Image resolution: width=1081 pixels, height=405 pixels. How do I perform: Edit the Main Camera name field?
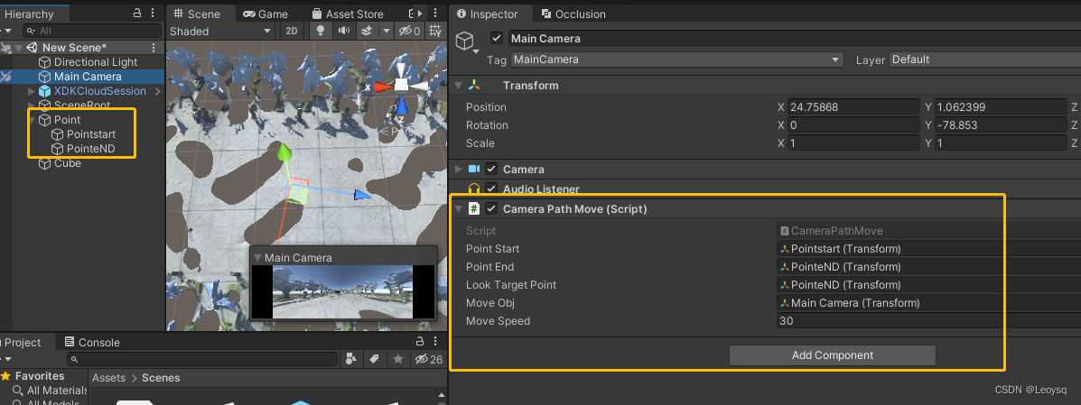tap(794, 39)
